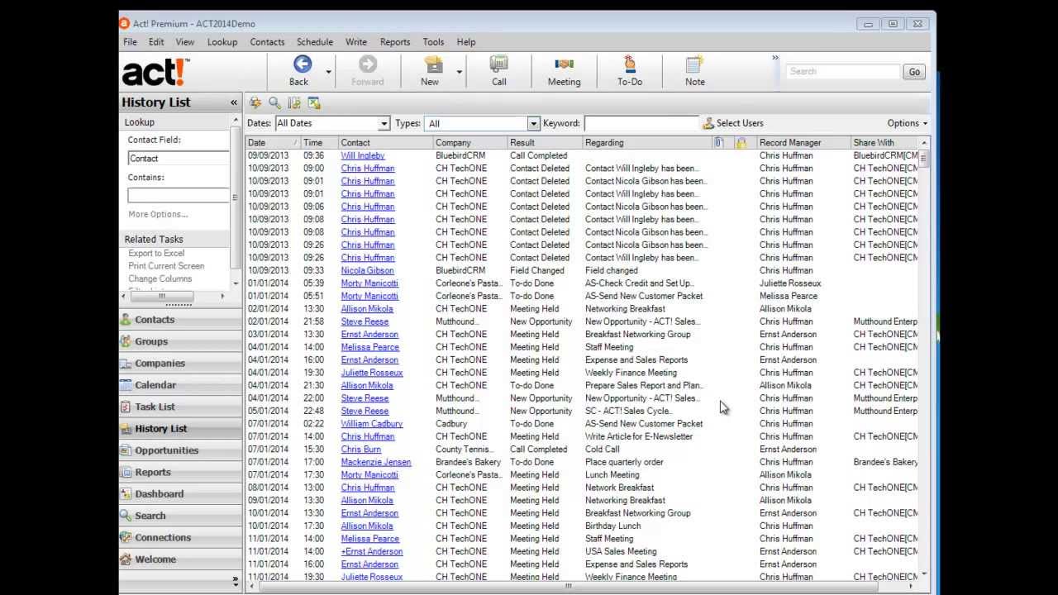Schedule a Meeting via handshake icon
Image resolution: width=1058 pixels, height=595 pixels.
(x=564, y=64)
